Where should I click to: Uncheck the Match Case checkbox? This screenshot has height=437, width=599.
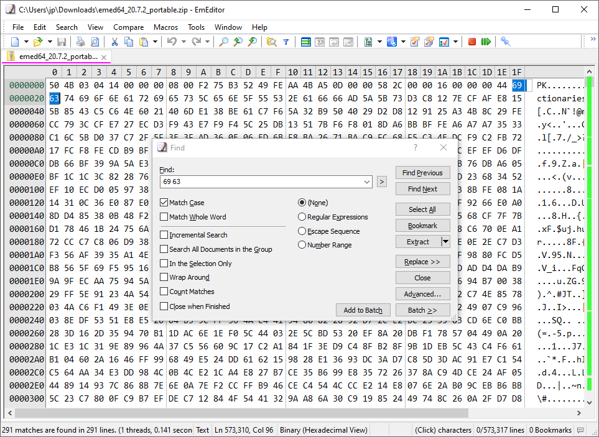pyautogui.click(x=164, y=202)
